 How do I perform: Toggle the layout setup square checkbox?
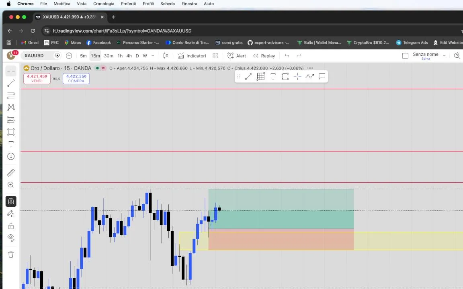406,56
